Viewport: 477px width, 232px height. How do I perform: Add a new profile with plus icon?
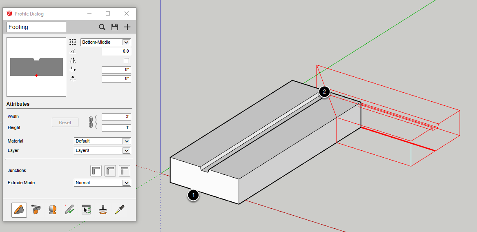click(x=127, y=27)
